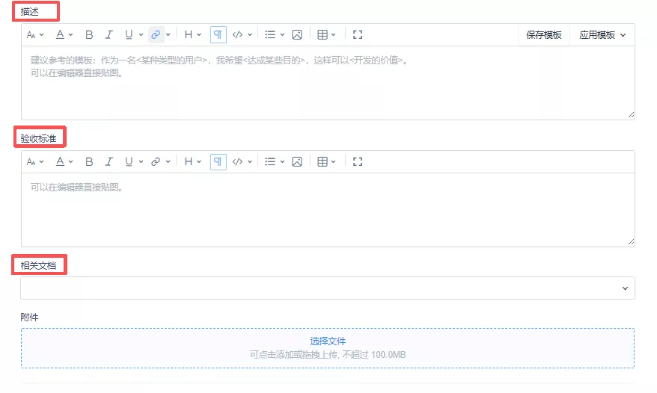657x393 pixels.
Task: Expand link options arrow in 验收标准 editor
Action: click(168, 161)
